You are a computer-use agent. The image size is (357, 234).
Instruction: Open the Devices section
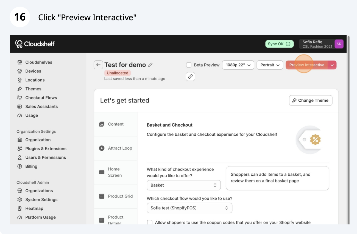click(33, 71)
